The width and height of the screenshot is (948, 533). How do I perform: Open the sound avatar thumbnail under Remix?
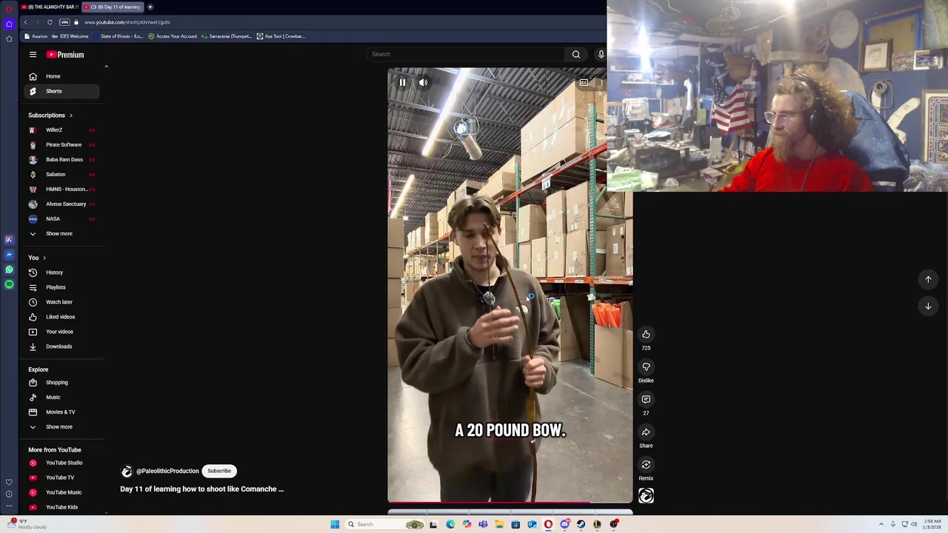(646, 496)
